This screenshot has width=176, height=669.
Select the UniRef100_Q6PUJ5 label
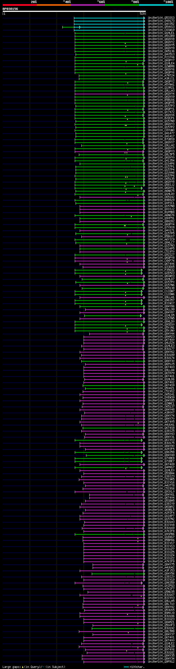tap(161, 364)
